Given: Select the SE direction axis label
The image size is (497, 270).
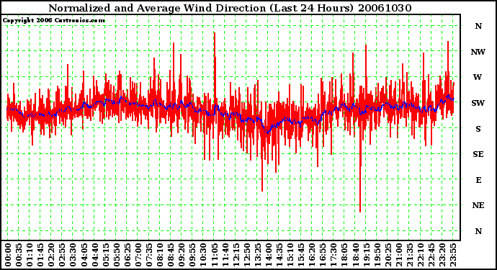Looking at the screenshot, I should [x=478, y=154].
